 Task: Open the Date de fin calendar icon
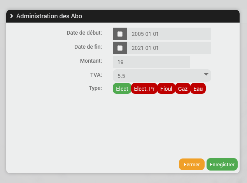[120, 48]
